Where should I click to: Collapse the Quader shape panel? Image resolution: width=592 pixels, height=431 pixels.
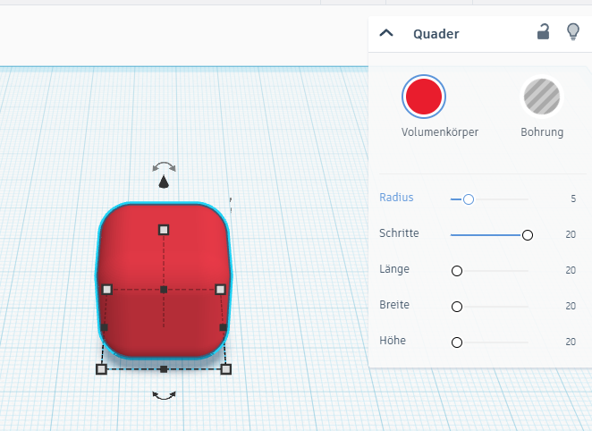click(386, 33)
